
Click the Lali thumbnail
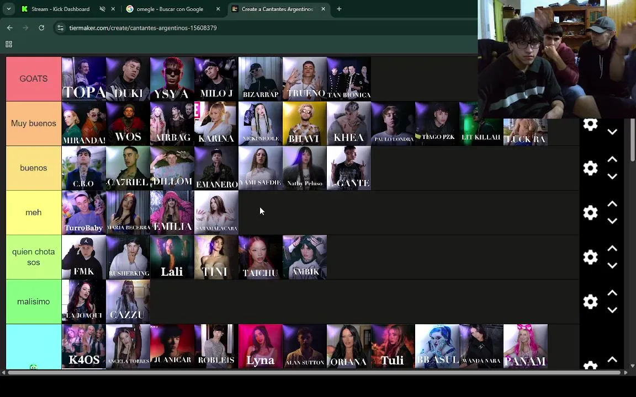click(x=172, y=257)
